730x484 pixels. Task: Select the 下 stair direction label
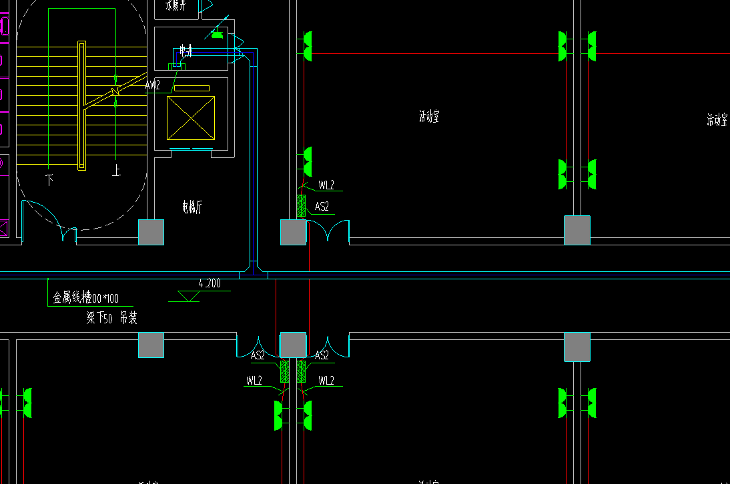tap(49, 179)
